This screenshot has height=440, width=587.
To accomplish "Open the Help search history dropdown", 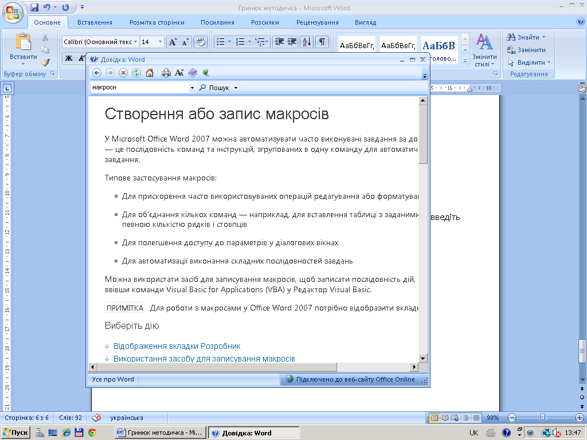I will pyautogui.click(x=192, y=88).
